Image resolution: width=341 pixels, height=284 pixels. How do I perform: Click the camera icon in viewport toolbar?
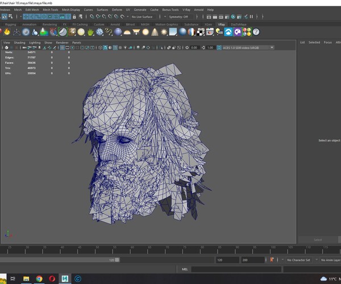pyautogui.click(x=24, y=48)
